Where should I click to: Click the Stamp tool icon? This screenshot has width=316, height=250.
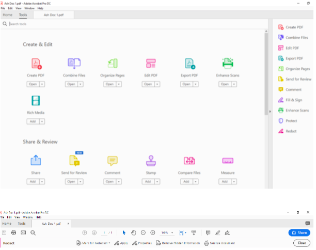click(151, 161)
